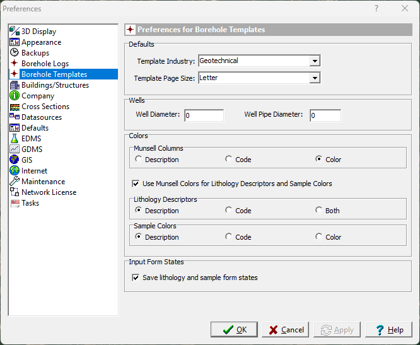Click the Company info icon
Viewport: 420px width, 345px height.
pyautogui.click(x=15, y=96)
